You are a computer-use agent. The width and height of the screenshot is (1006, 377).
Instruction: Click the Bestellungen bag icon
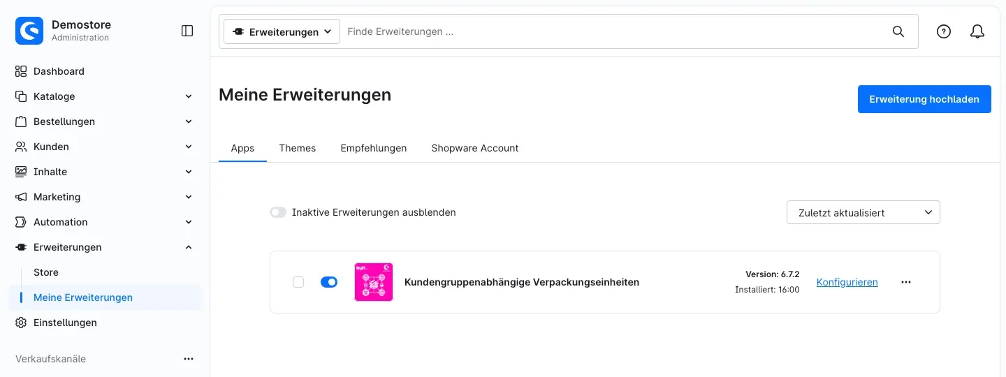(x=21, y=121)
